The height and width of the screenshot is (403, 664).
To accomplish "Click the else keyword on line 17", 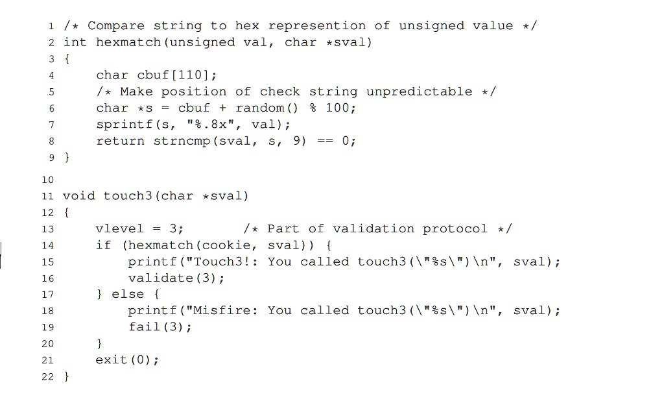I will pyautogui.click(x=128, y=294).
